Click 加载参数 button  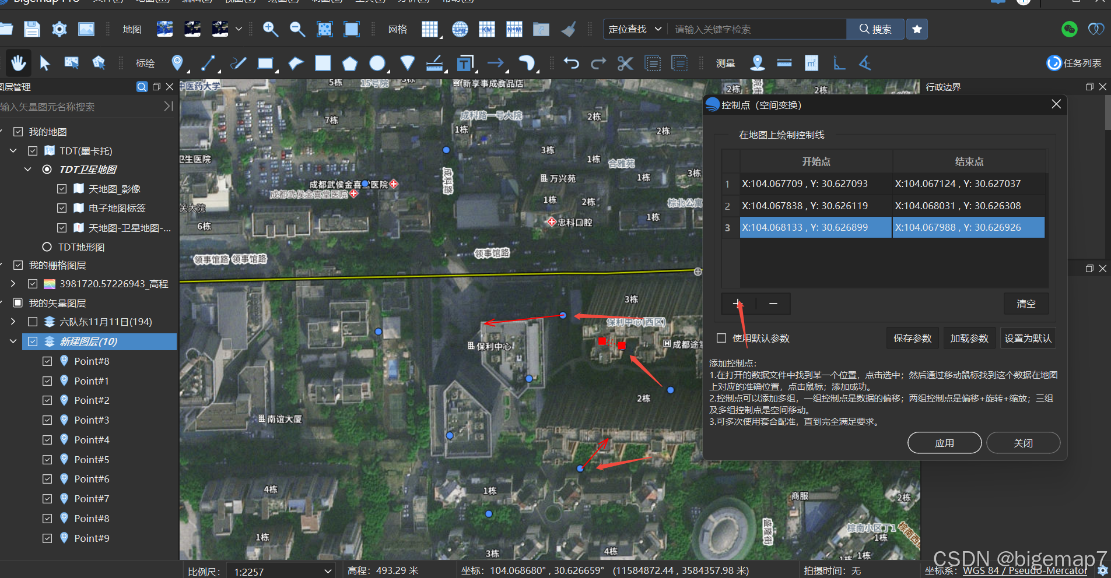click(x=969, y=338)
